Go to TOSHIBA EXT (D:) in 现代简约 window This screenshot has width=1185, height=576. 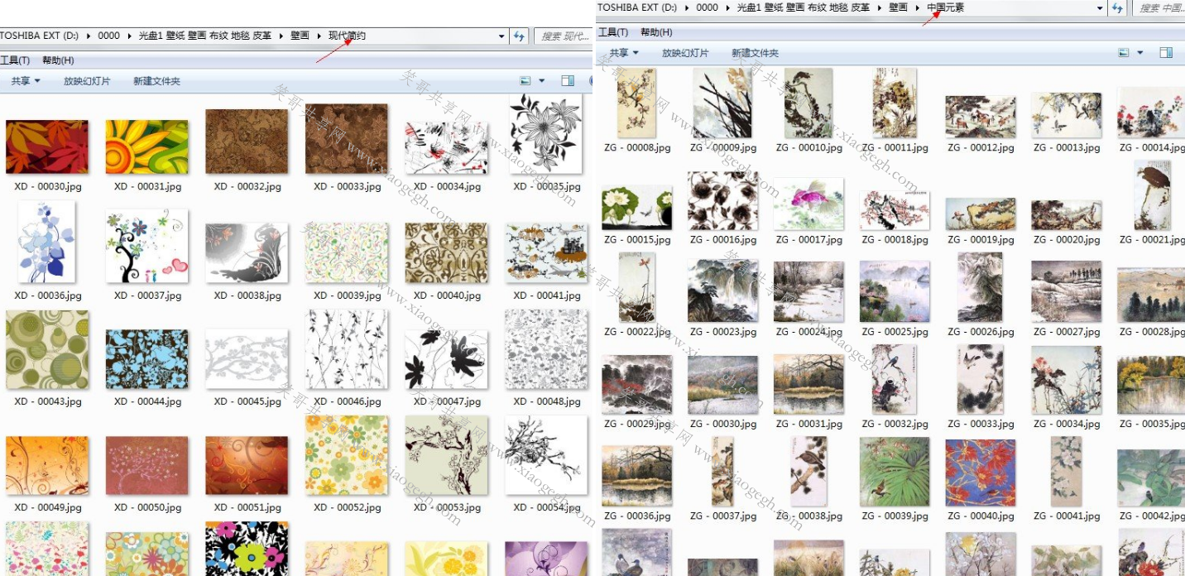click(39, 36)
